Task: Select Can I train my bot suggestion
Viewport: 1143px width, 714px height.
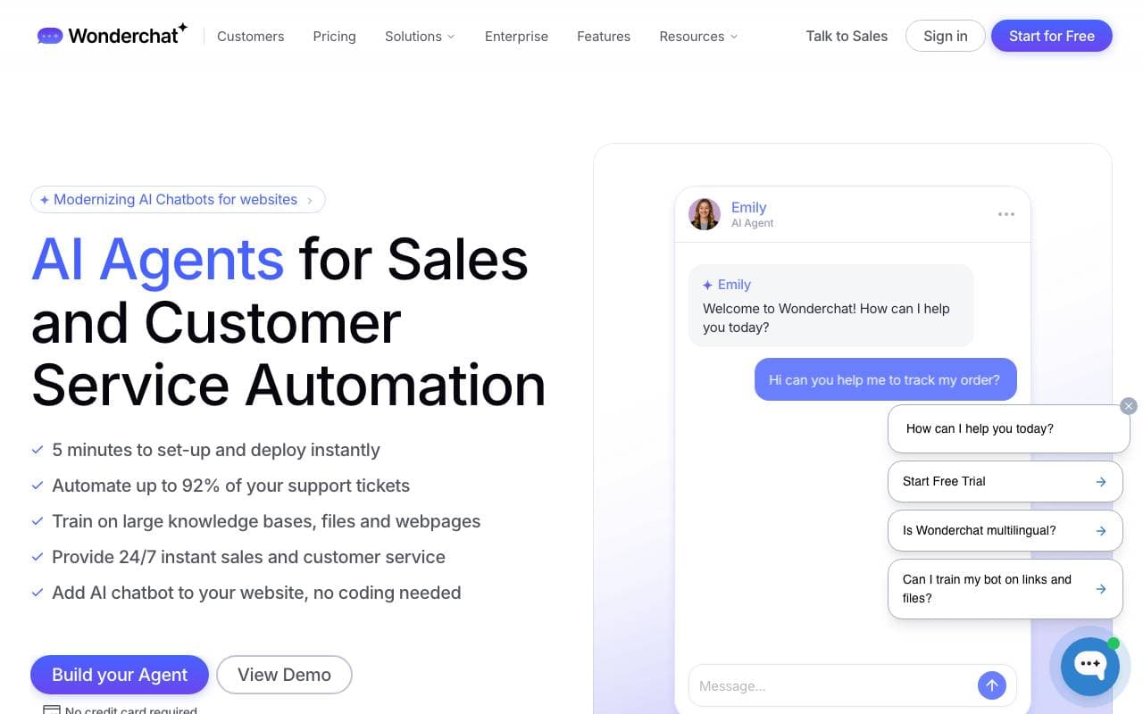Action: (x=1005, y=589)
